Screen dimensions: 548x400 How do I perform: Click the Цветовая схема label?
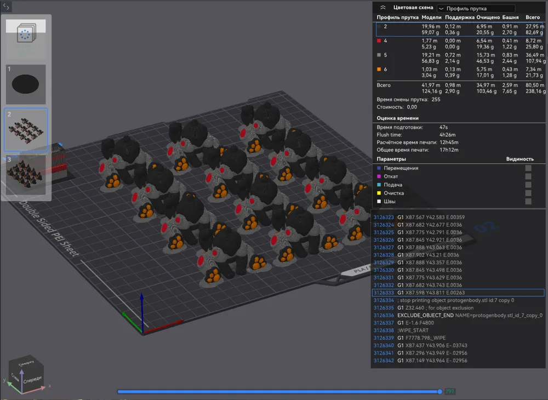point(413,8)
